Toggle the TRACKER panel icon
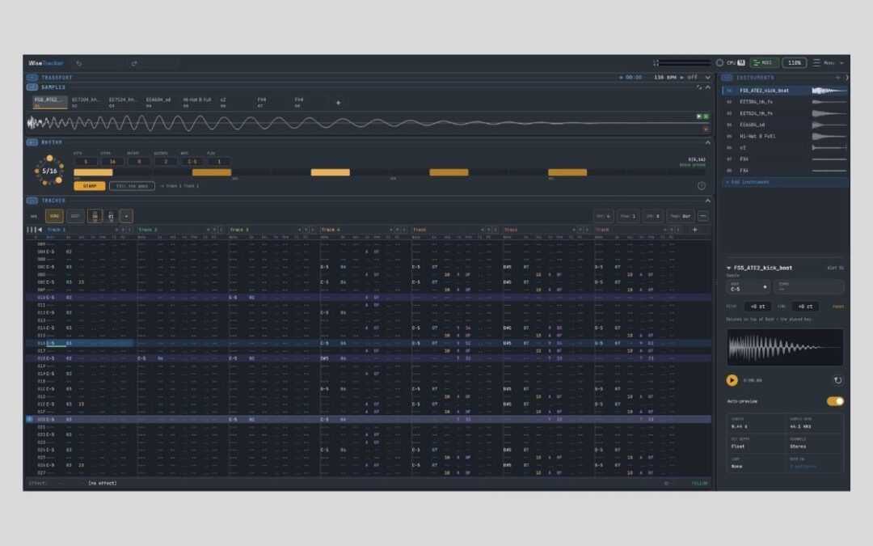 pyautogui.click(x=32, y=201)
